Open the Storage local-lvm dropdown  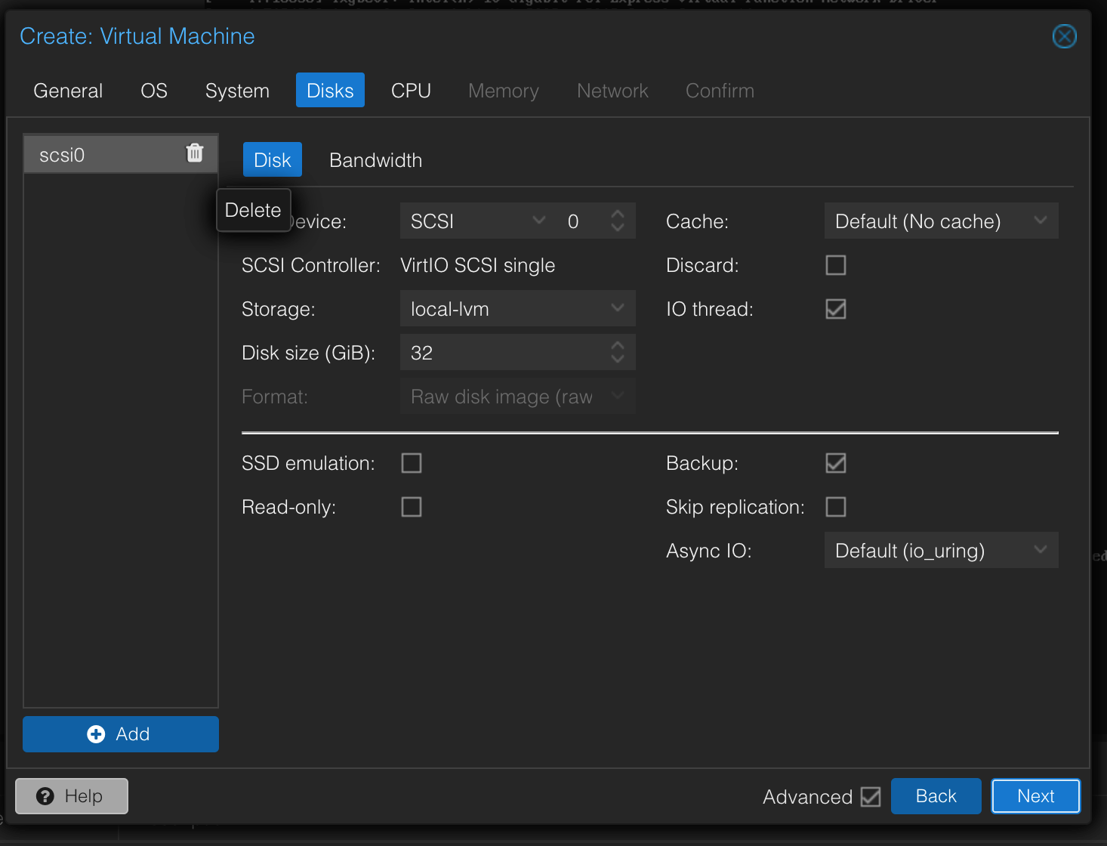click(x=618, y=308)
